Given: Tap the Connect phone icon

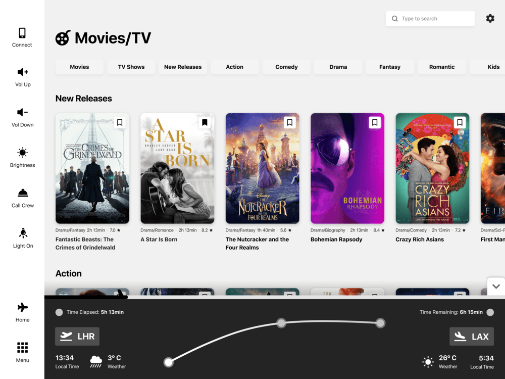Looking at the screenshot, I should click(22, 33).
